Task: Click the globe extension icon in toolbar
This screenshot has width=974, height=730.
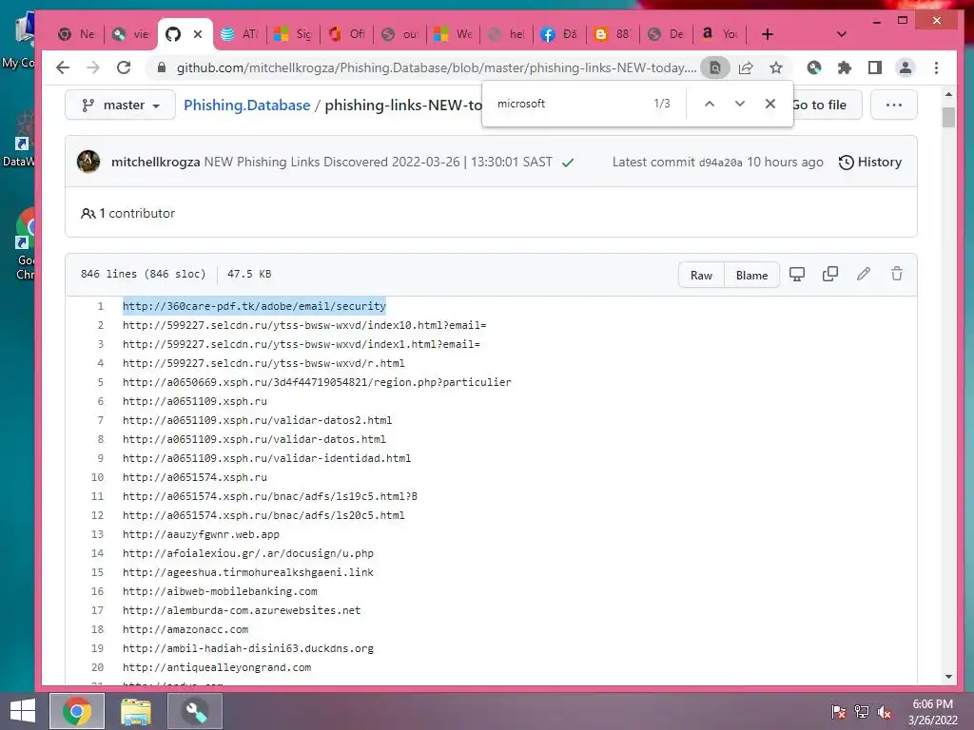Action: point(814,67)
